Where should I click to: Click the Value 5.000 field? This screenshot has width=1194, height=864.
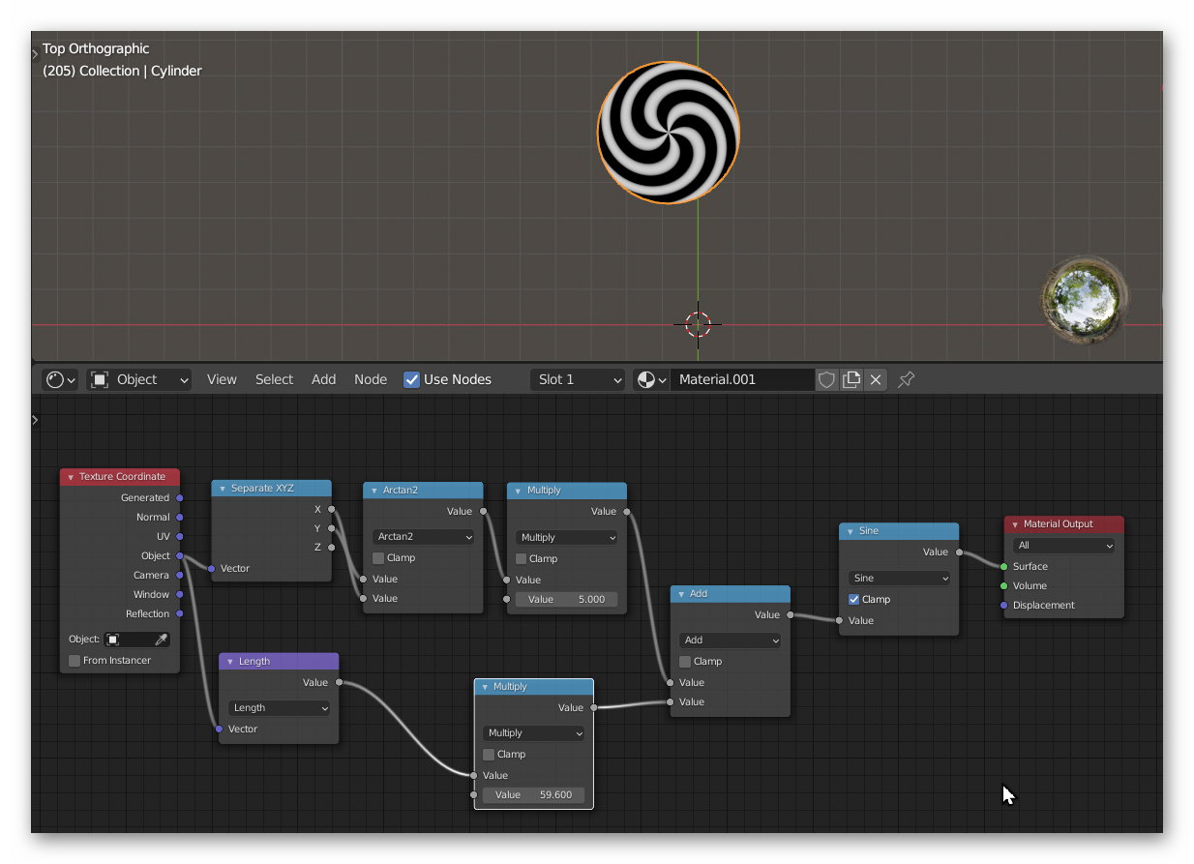pyautogui.click(x=566, y=599)
